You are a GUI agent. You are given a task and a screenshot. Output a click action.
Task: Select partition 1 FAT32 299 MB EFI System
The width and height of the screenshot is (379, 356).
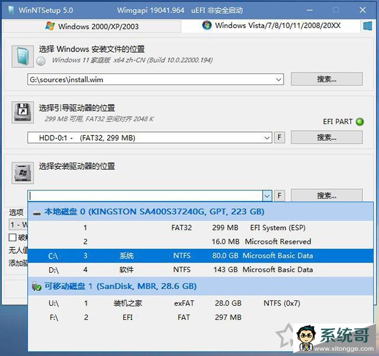(x=201, y=228)
